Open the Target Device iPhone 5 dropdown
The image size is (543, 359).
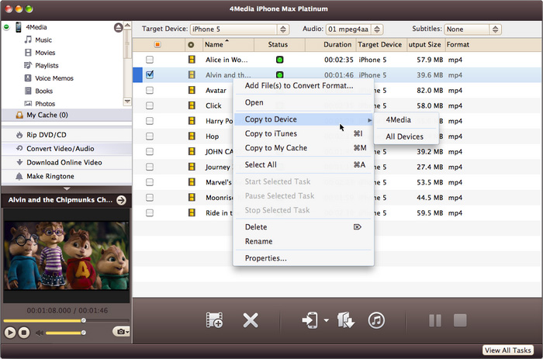pyautogui.click(x=241, y=29)
